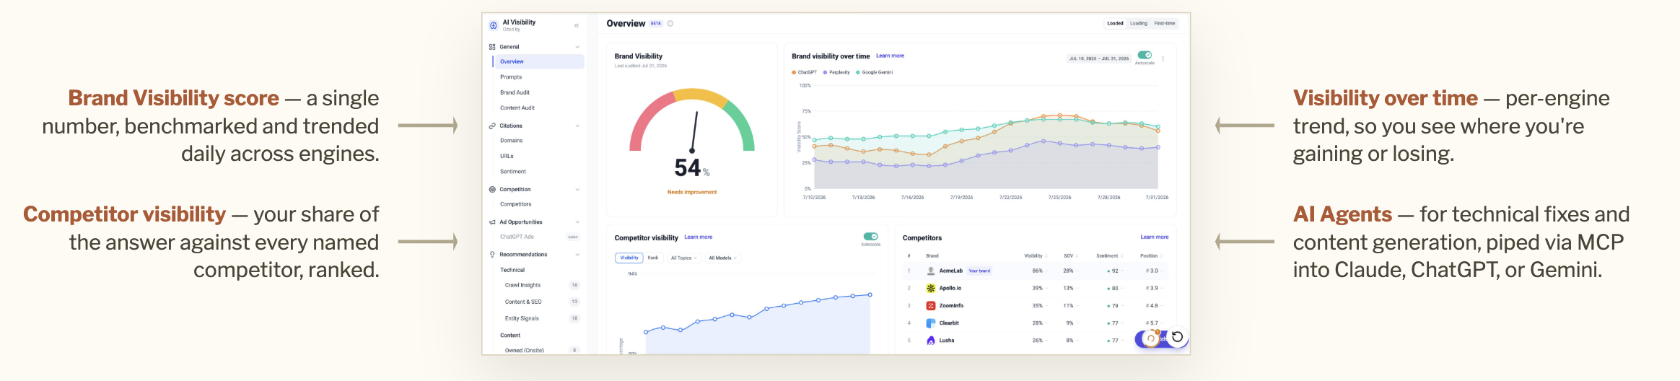This screenshot has height=381, width=1680.
Task: Click the AcmeLab brand logo
Action: [x=931, y=271]
